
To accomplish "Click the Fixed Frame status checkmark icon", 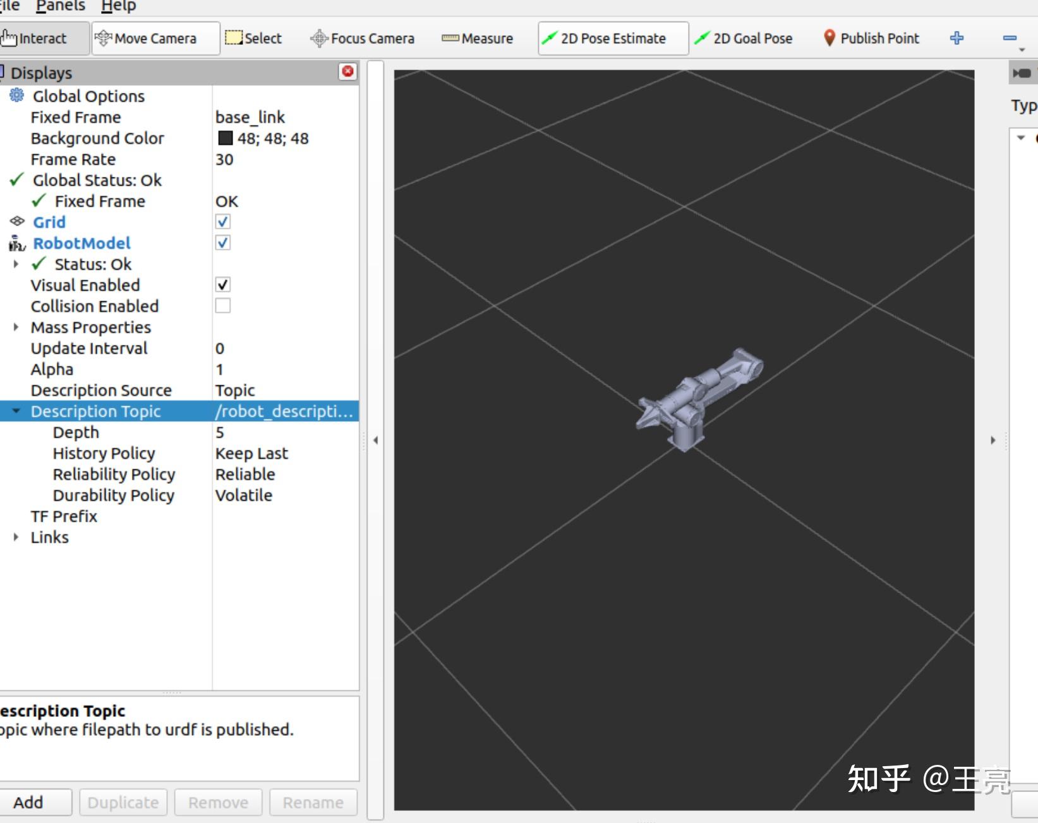I will 39,201.
